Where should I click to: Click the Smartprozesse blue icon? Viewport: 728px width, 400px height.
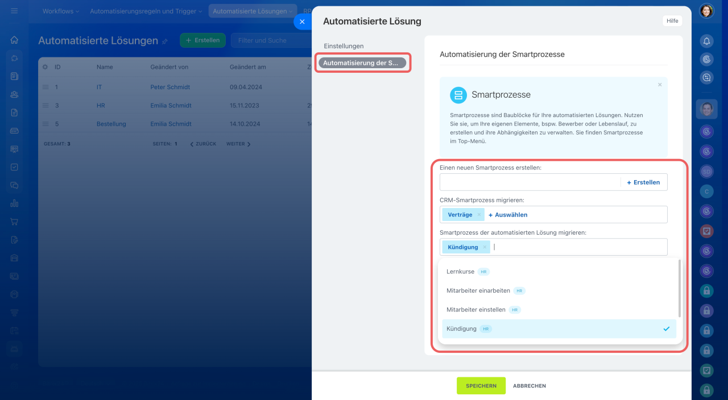[x=458, y=95]
